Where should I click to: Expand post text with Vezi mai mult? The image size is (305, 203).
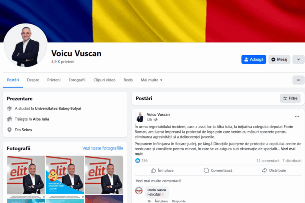point(215,151)
